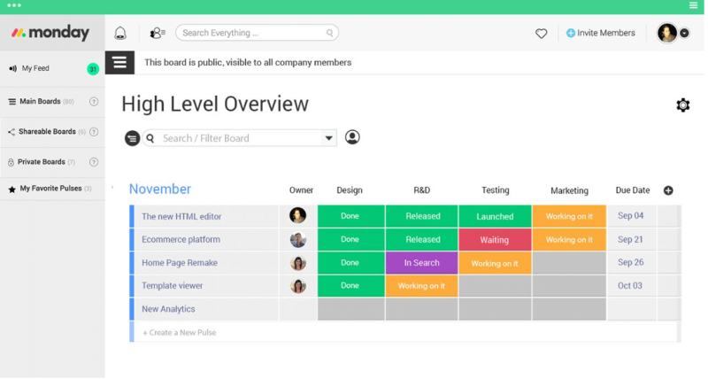Click owner avatar for Ecommerce platform
The height and width of the screenshot is (379, 708).
pyautogui.click(x=298, y=239)
